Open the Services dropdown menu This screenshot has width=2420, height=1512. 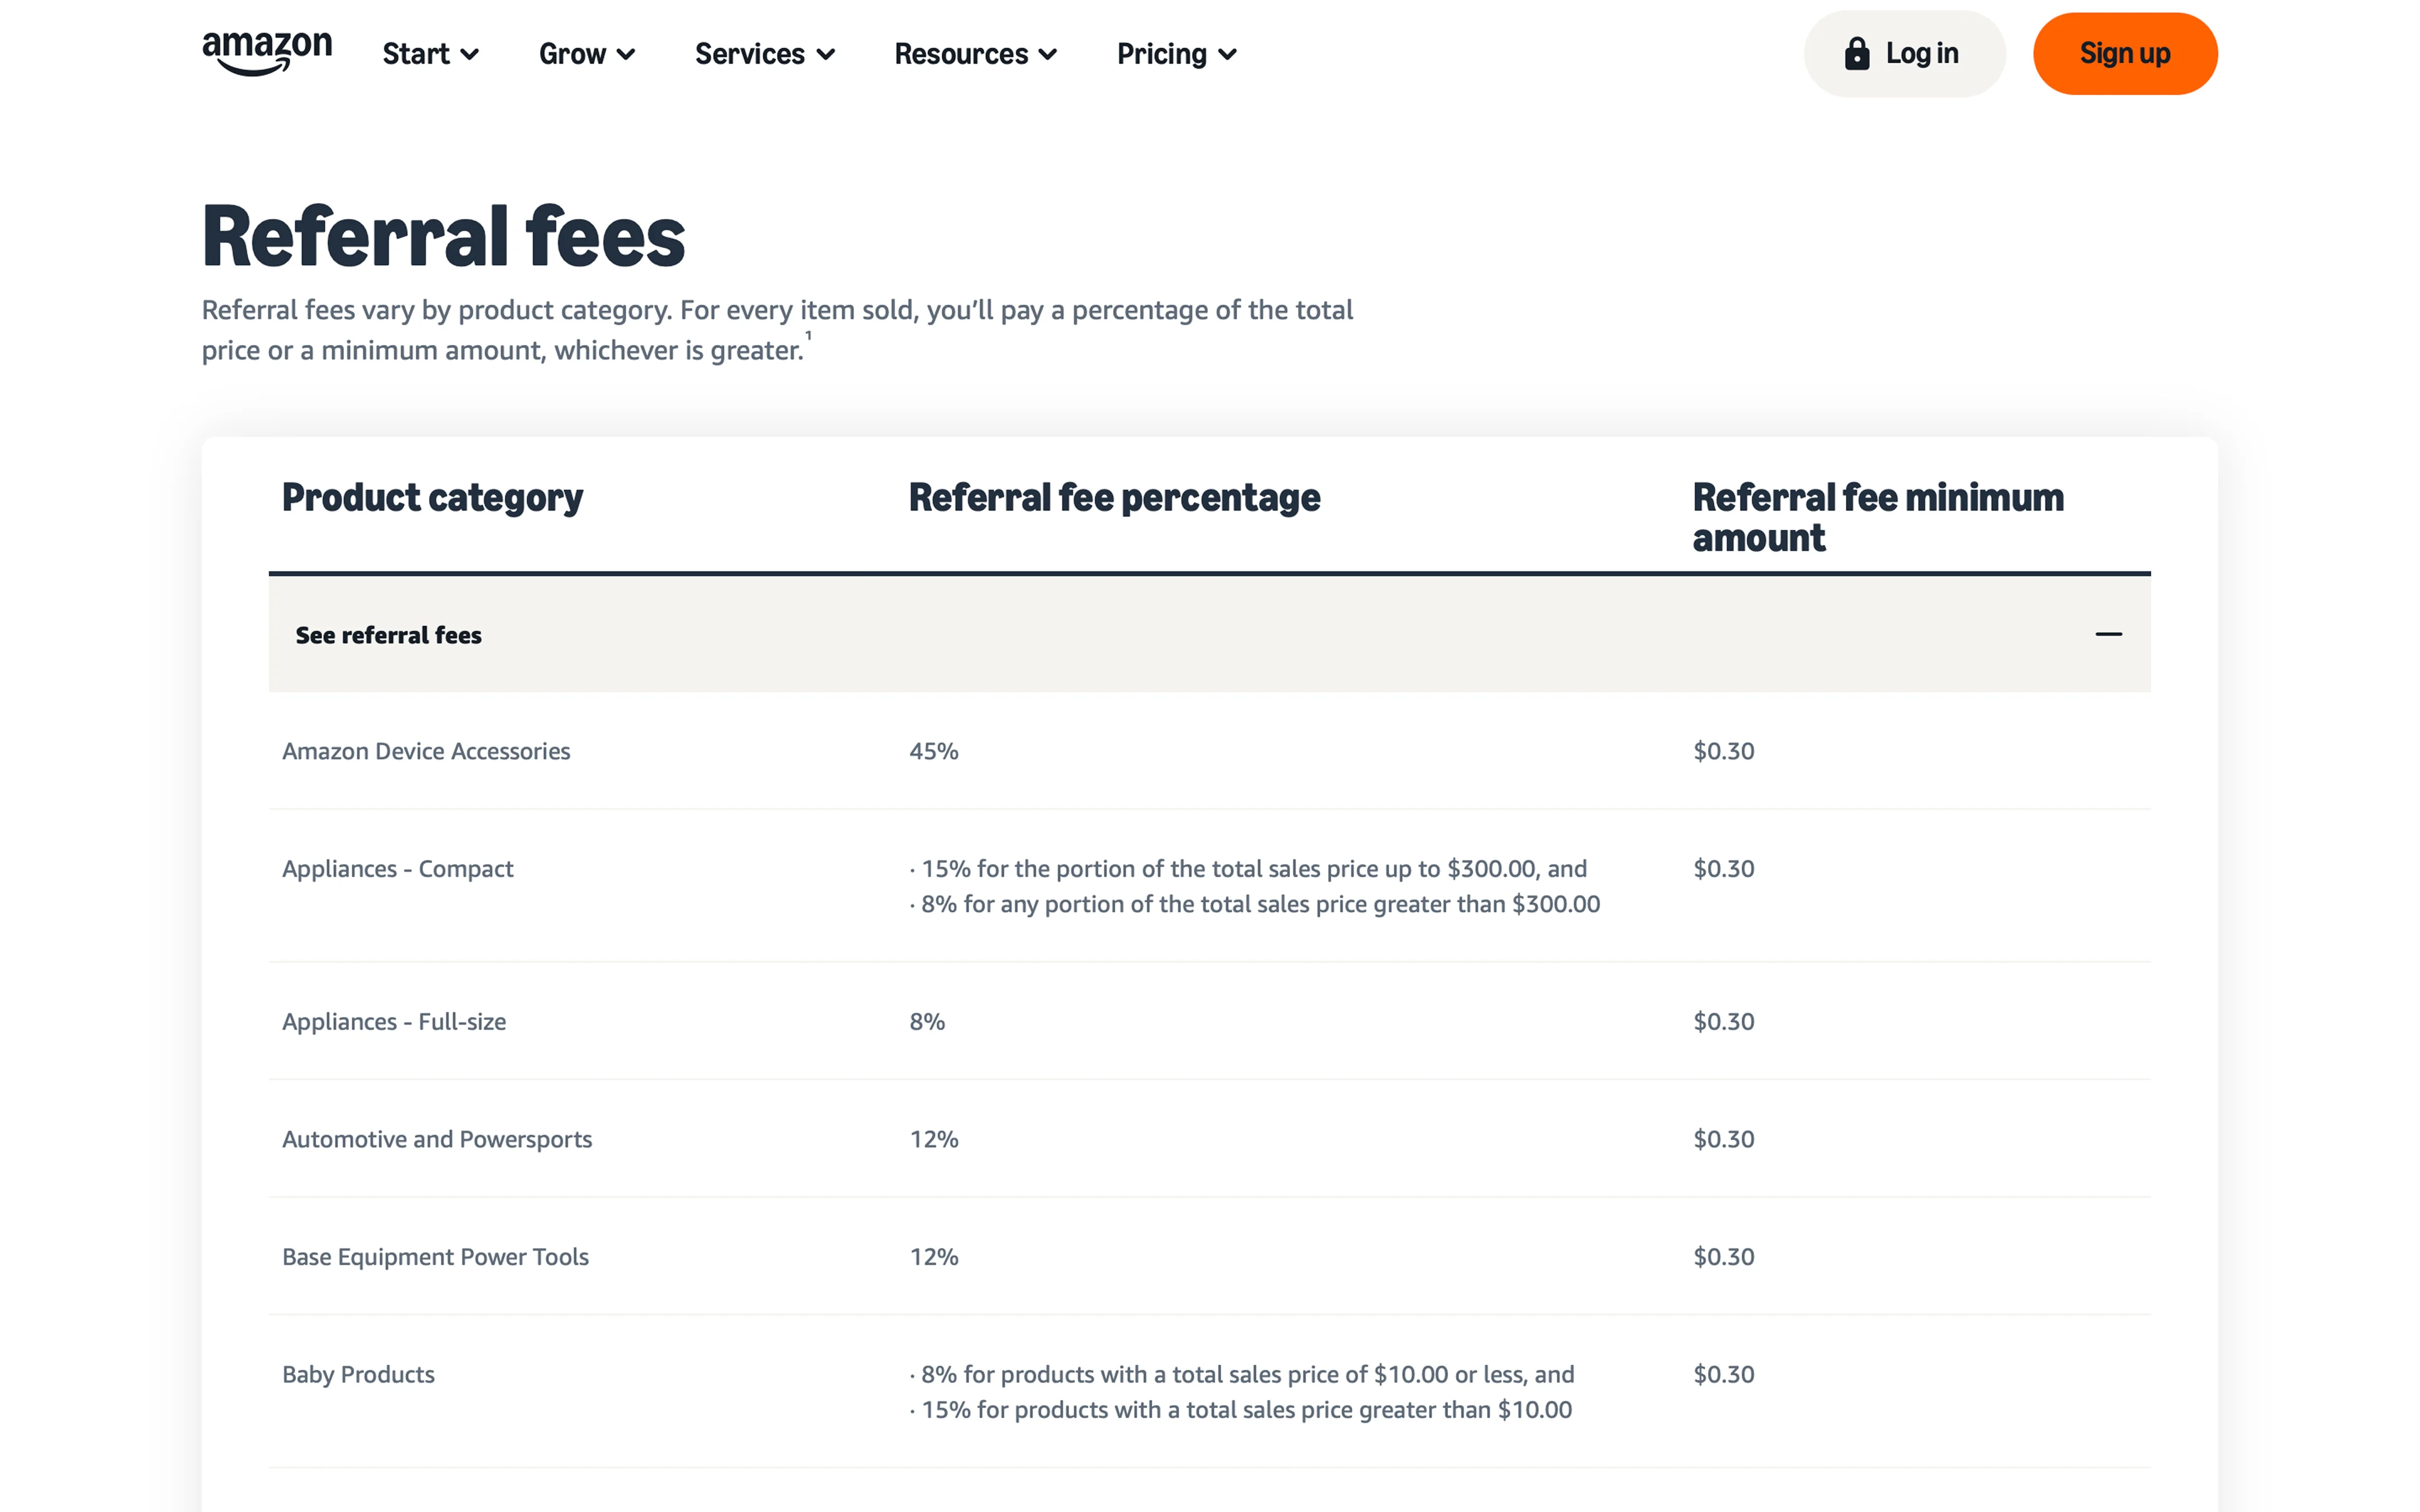click(x=765, y=54)
